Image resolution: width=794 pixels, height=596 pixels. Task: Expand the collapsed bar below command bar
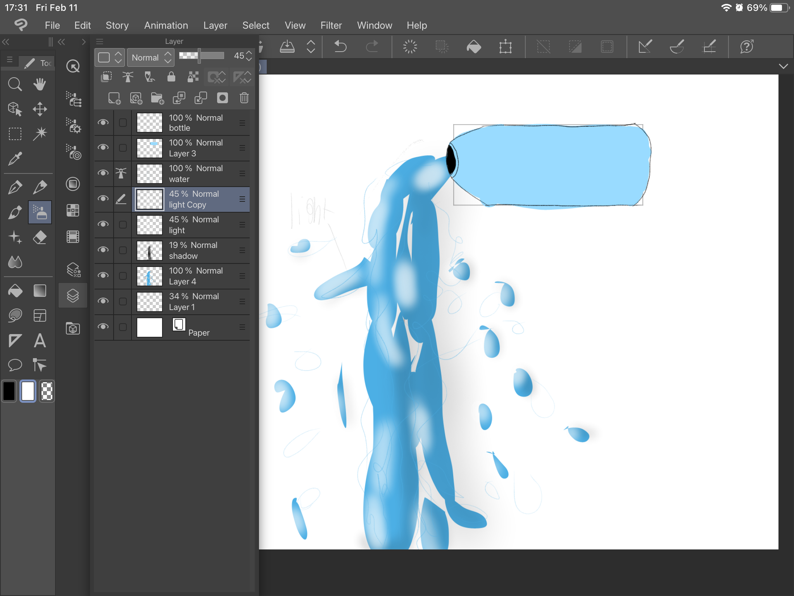pyautogui.click(x=783, y=66)
